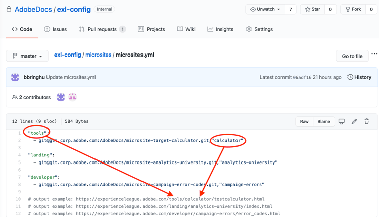Click the 2 contributors label
Image resolution: width=379 pixels, height=217 pixels.
click(31, 97)
